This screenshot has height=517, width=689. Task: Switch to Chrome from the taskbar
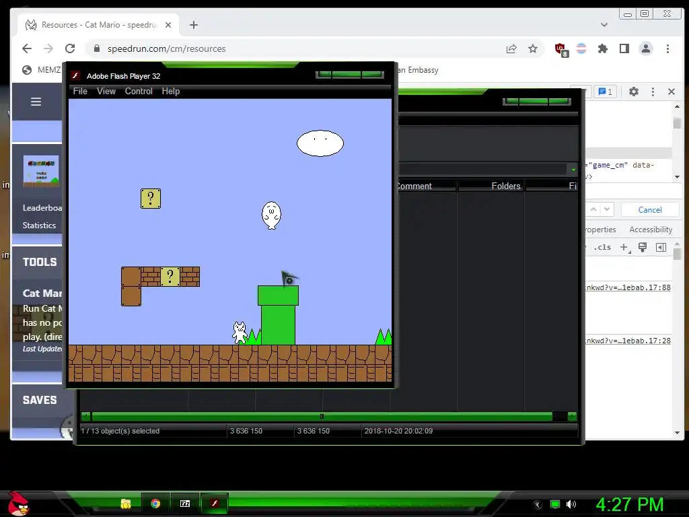point(155,504)
